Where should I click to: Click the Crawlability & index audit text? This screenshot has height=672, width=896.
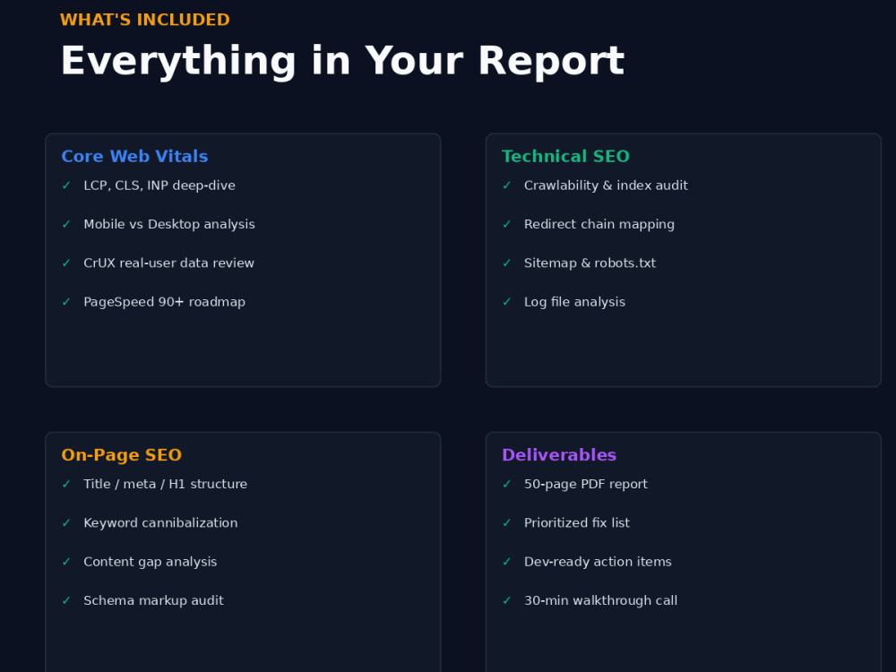(x=606, y=185)
